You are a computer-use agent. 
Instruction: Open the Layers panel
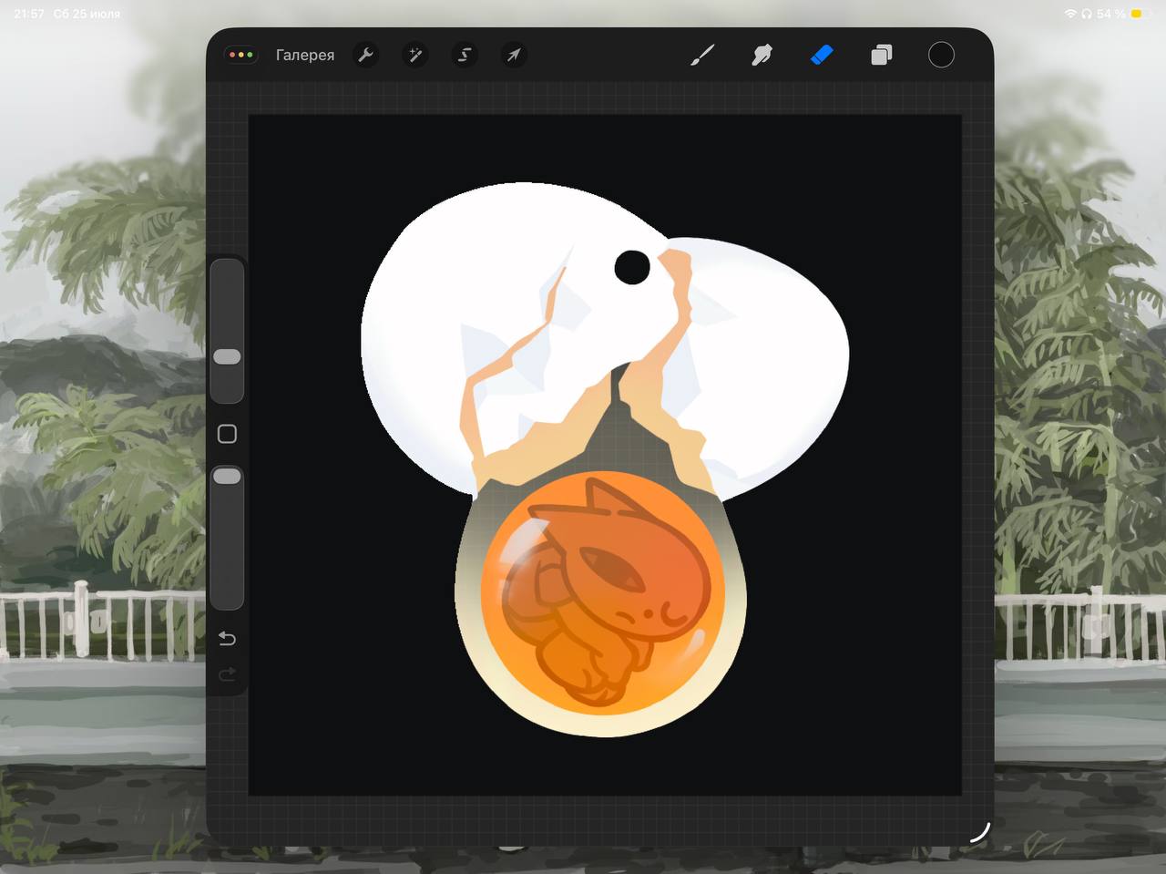(x=881, y=55)
